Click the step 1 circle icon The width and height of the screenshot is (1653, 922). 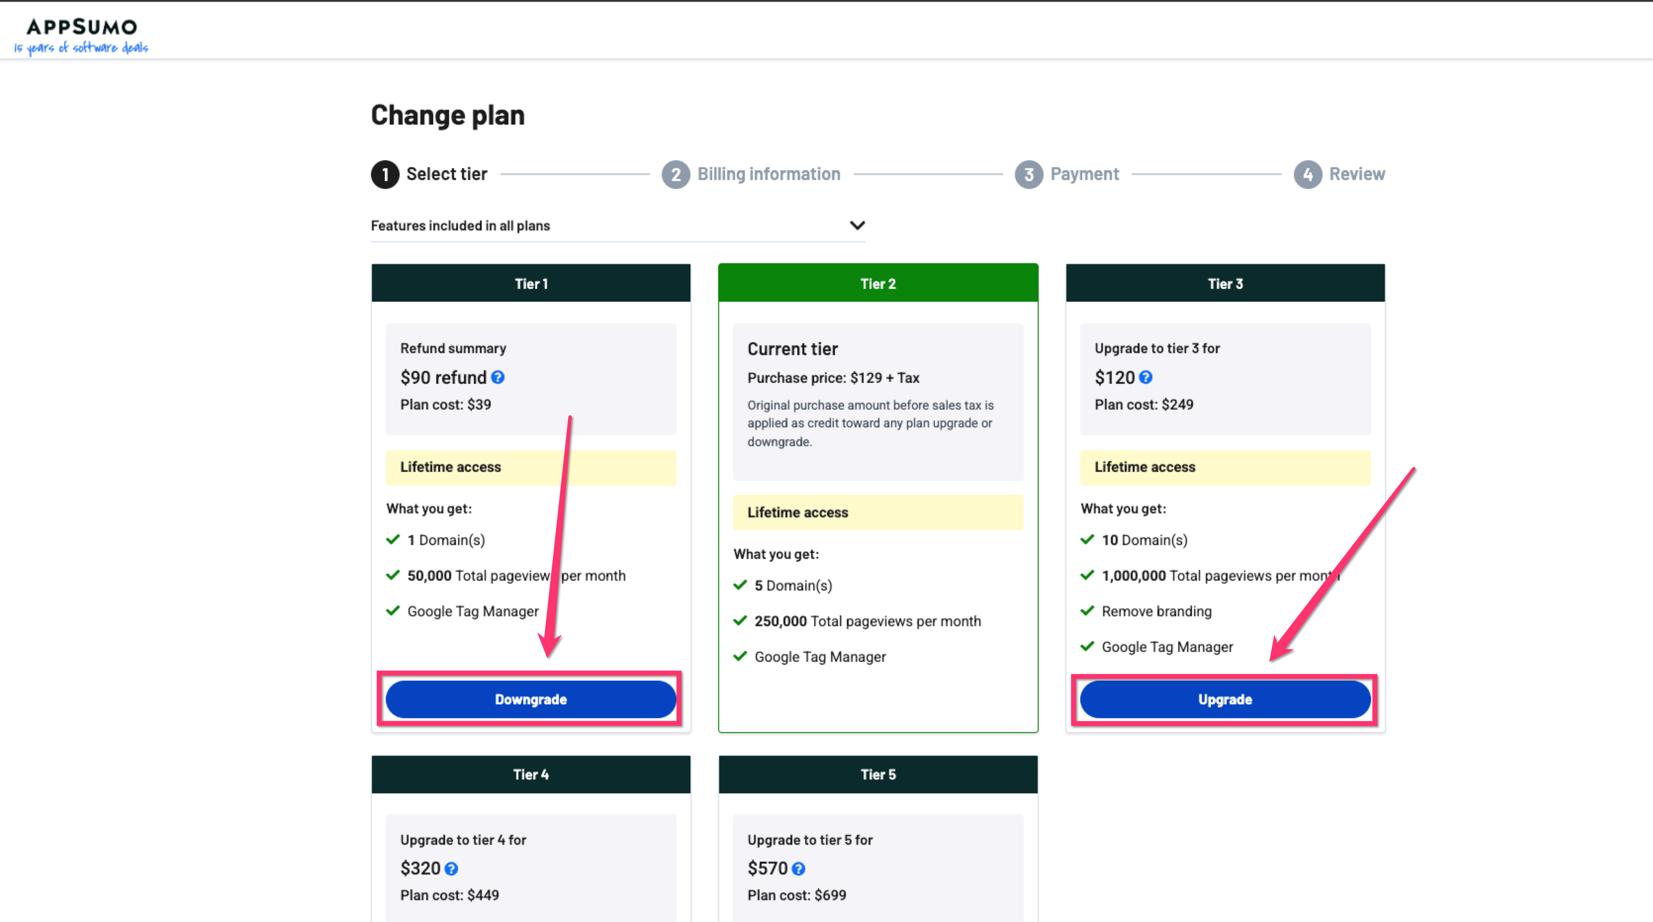point(385,175)
